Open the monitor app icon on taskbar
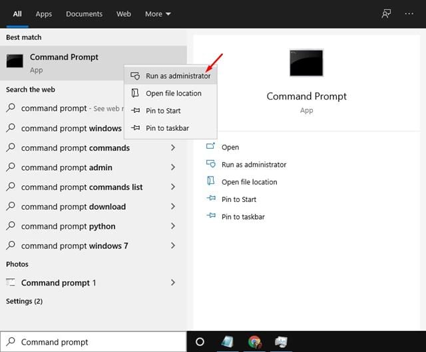 [281, 341]
